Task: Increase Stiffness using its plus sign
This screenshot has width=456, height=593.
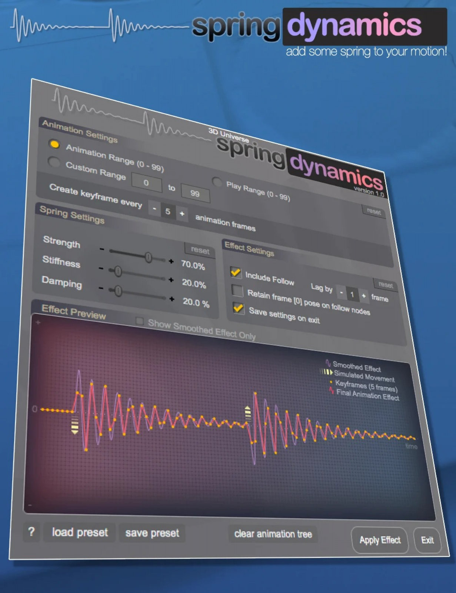Action: point(171,280)
